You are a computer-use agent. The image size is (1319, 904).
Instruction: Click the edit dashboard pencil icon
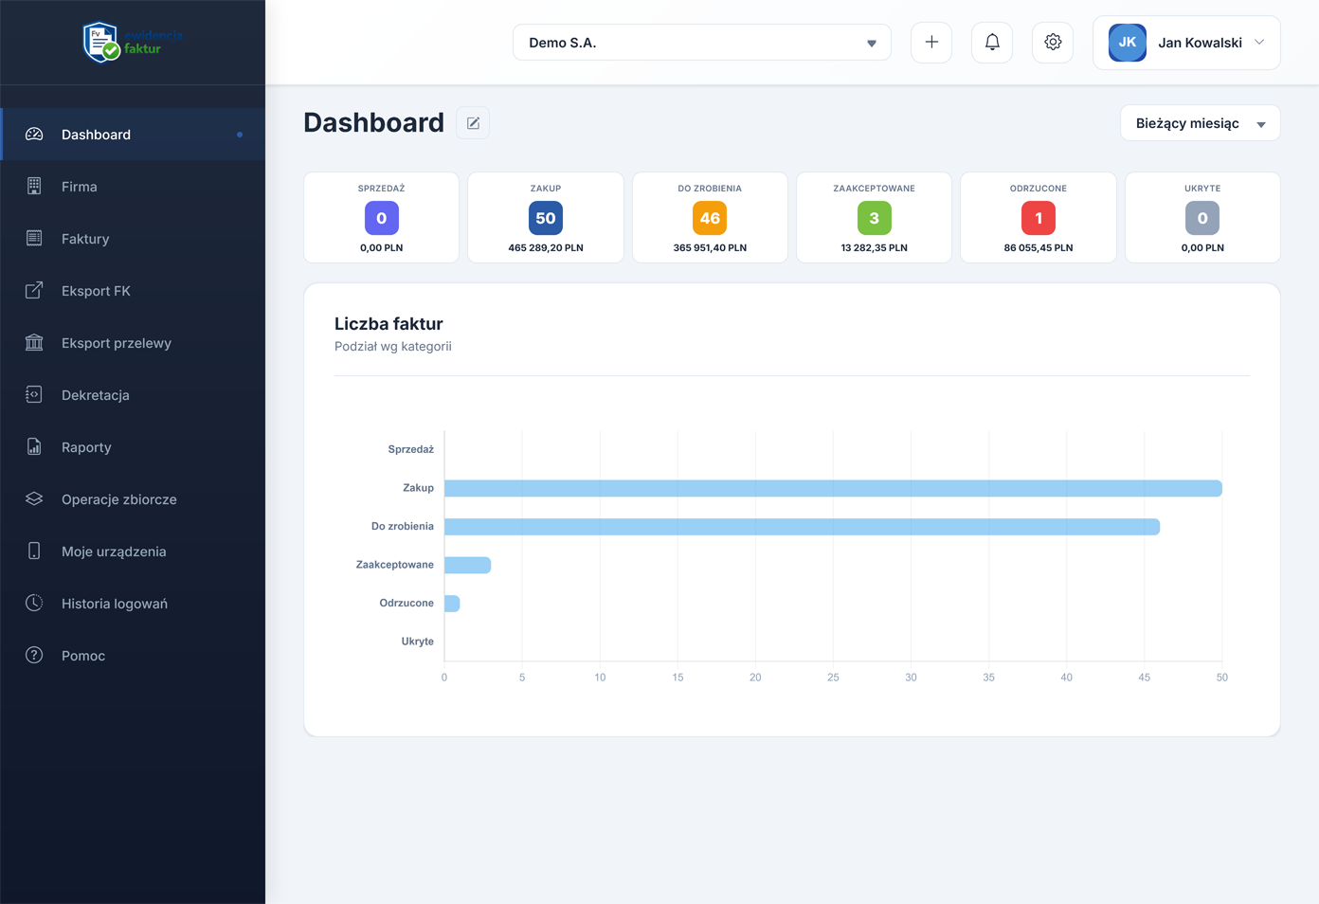click(x=473, y=123)
